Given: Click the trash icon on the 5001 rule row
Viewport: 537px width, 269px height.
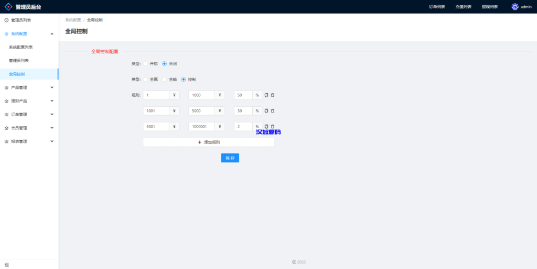Looking at the screenshot, I should (x=273, y=127).
